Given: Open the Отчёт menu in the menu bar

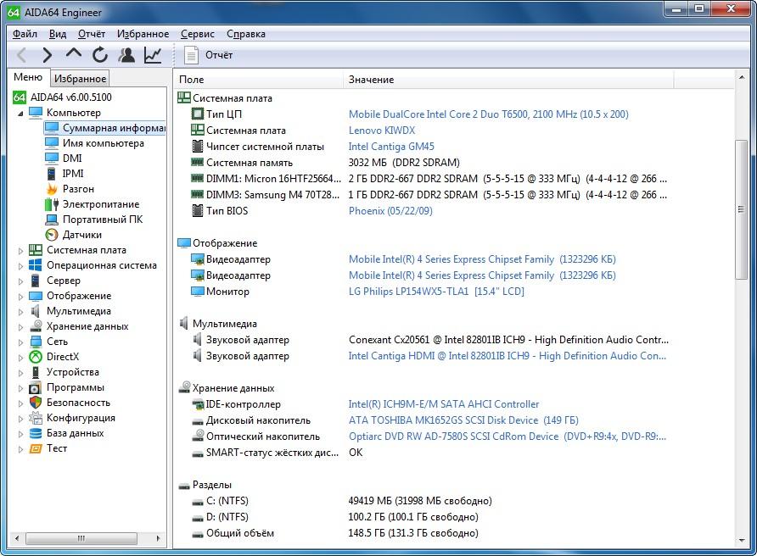Looking at the screenshot, I should pyautogui.click(x=92, y=34).
